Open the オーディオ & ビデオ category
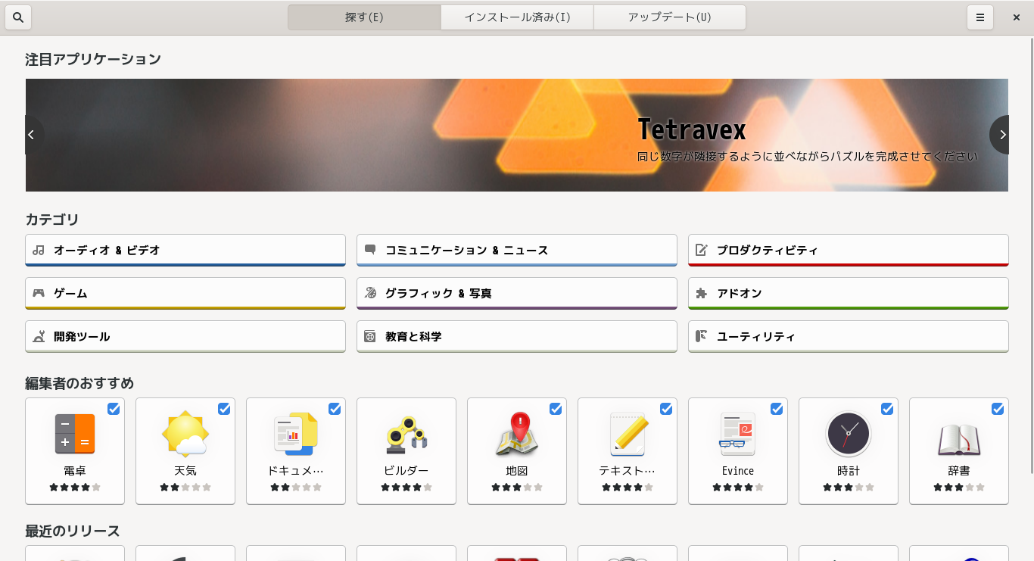 click(x=185, y=250)
